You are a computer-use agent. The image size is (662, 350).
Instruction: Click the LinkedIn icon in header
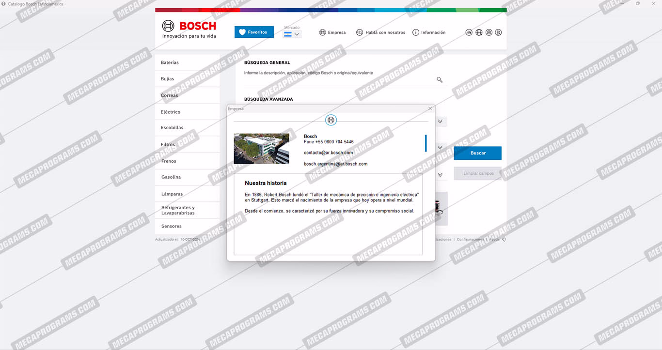[x=469, y=32]
